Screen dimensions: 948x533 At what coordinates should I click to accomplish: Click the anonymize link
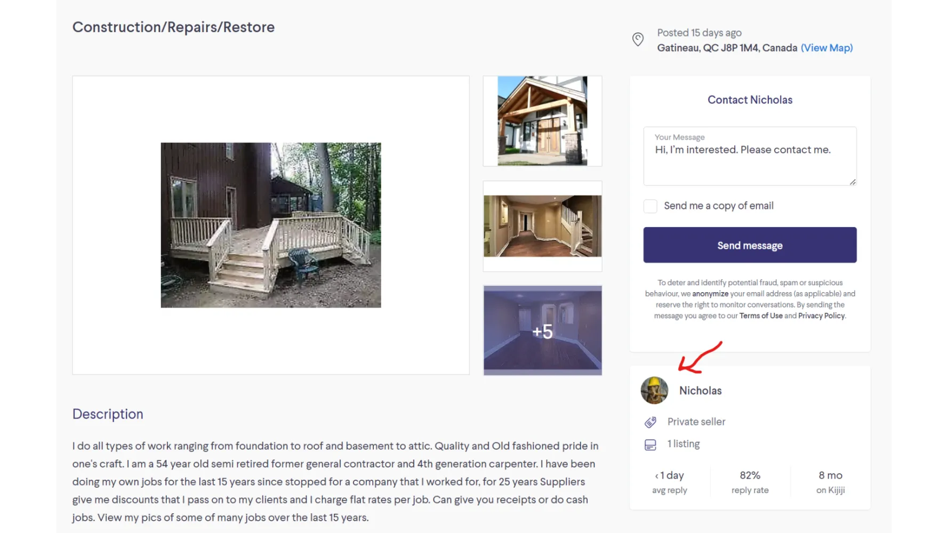click(x=710, y=294)
